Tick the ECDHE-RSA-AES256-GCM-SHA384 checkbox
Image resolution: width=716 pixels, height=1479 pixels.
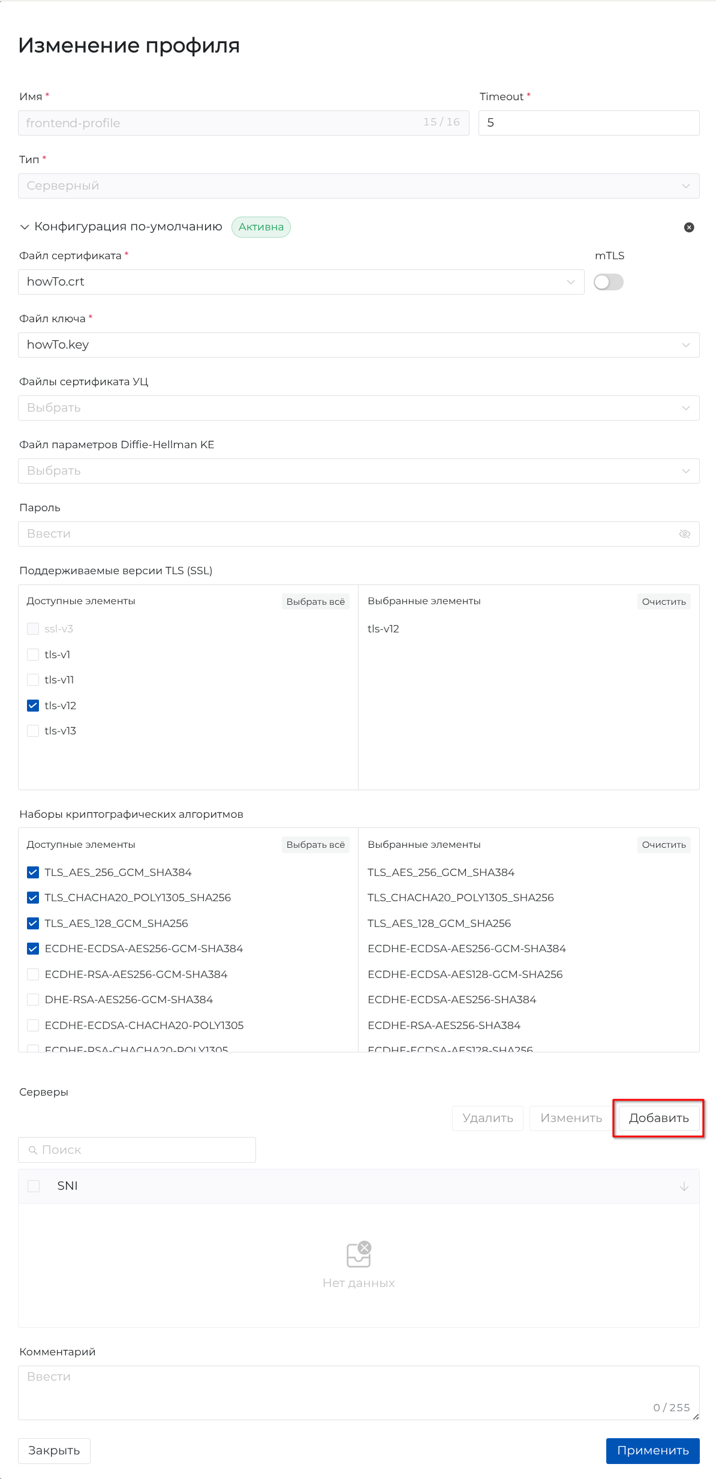point(33,974)
